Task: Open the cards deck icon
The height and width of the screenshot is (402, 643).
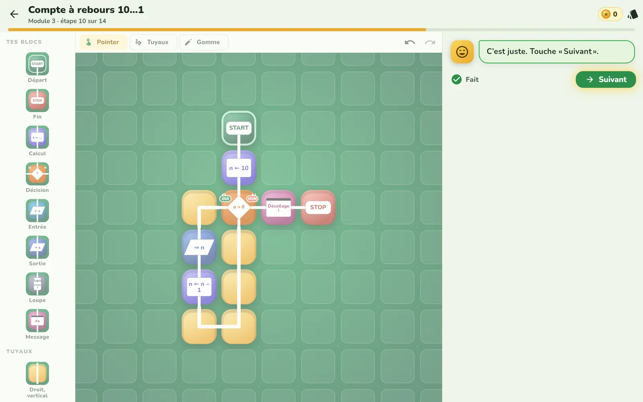Action: click(x=633, y=14)
